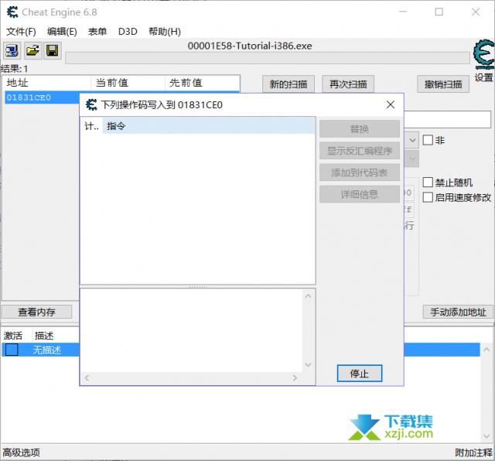
Task: Select the 无描述 address list entry
Action: pos(46,350)
